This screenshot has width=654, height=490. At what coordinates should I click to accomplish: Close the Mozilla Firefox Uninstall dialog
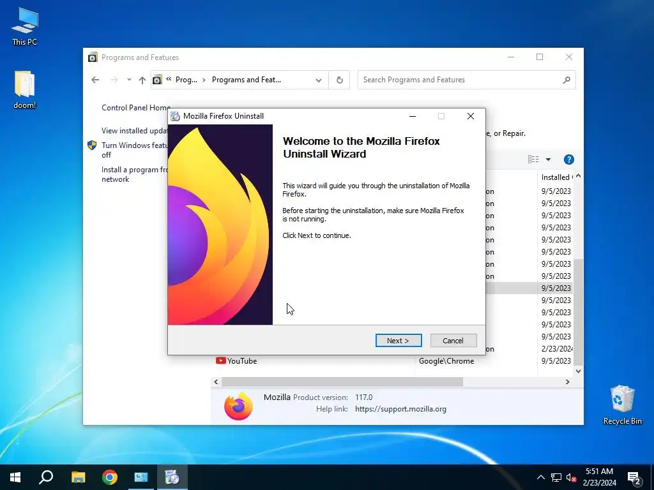[x=471, y=116]
